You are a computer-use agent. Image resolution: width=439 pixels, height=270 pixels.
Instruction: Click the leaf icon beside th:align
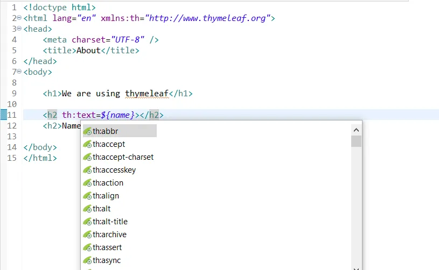[x=88, y=196]
